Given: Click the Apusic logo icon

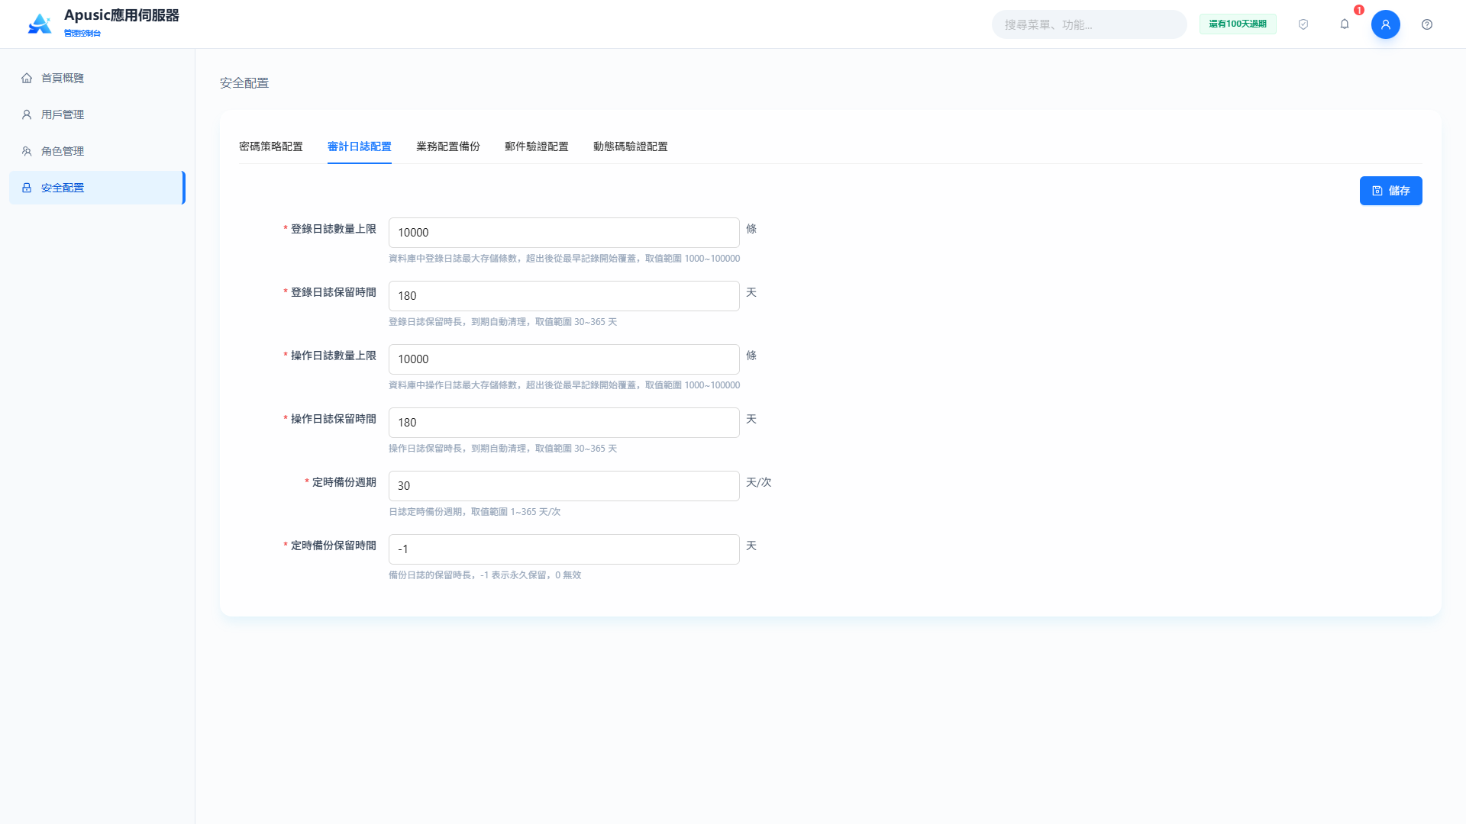Looking at the screenshot, I should tap(40, 24).
